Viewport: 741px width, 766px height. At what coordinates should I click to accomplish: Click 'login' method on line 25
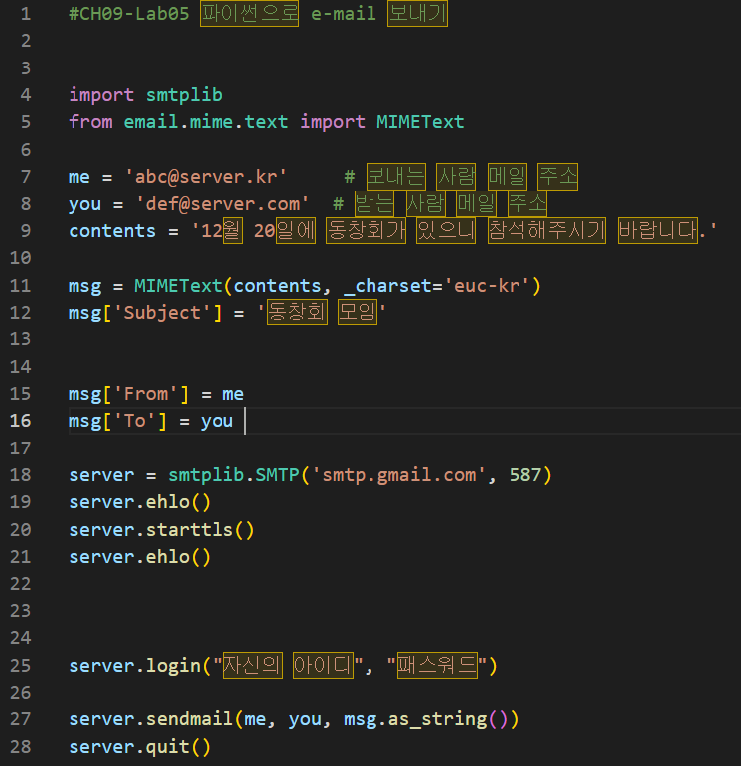pos(173,666)
